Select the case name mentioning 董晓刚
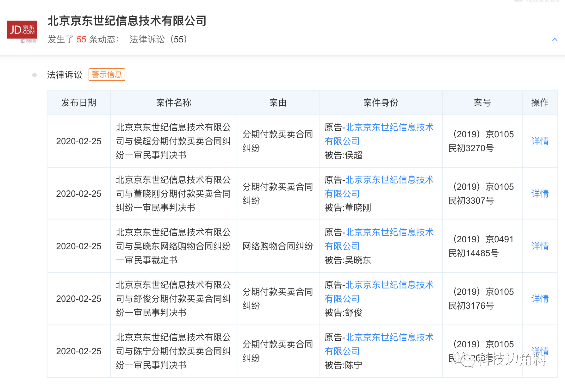The height and width of the screenshot is (384, 565). (173, 194)
